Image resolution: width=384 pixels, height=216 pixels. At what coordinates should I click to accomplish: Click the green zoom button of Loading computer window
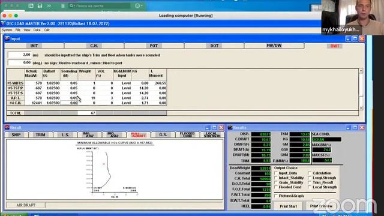[16, 16]
